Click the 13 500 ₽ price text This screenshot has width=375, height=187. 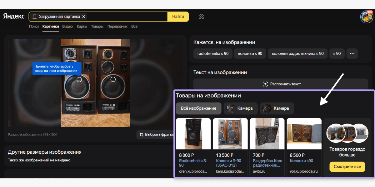point(225,155)
